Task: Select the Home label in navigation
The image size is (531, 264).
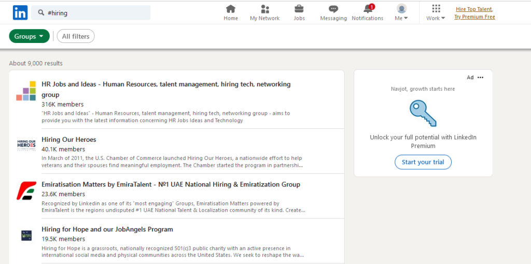Action: click(x=231, y=18)
